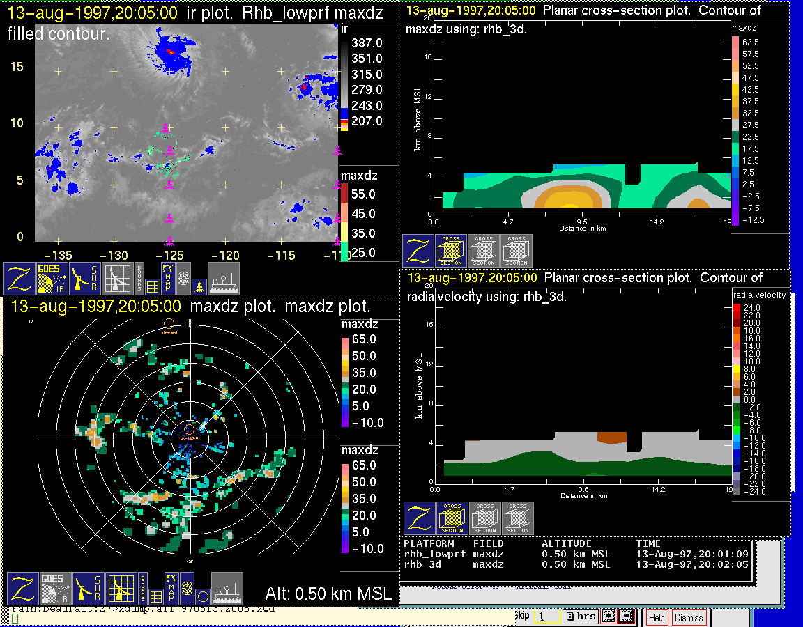Click the last gray cross-section icon under maxdz cross-section
Viewport: 803px width, 627px height.
pyautogui.click(x=517, y=251)
